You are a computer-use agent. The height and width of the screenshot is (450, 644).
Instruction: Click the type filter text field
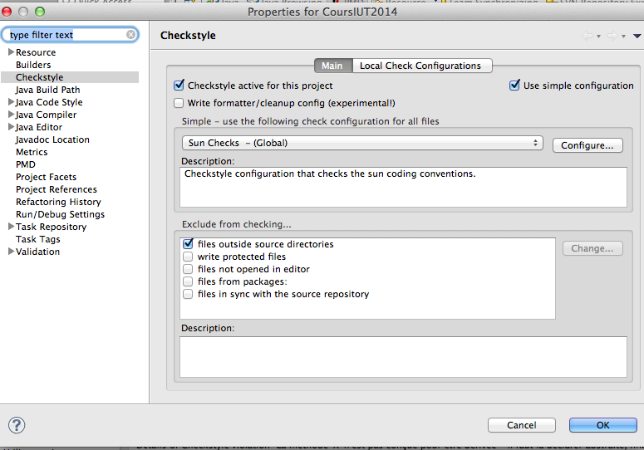coord(66,35)
